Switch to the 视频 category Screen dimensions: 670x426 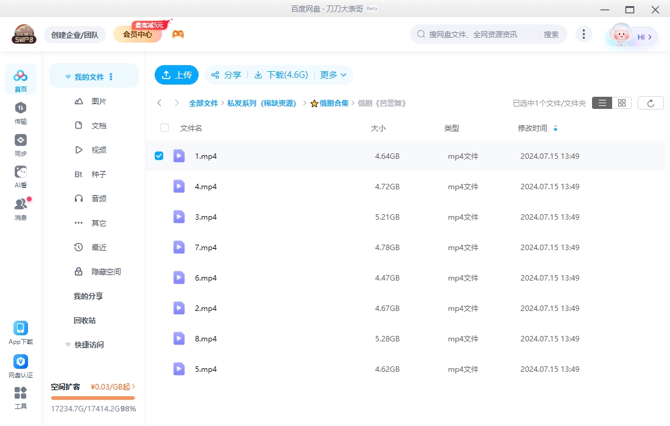coord(99,150)
